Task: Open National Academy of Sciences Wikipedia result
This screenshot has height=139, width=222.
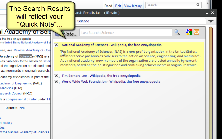Action: pos(112,45)
